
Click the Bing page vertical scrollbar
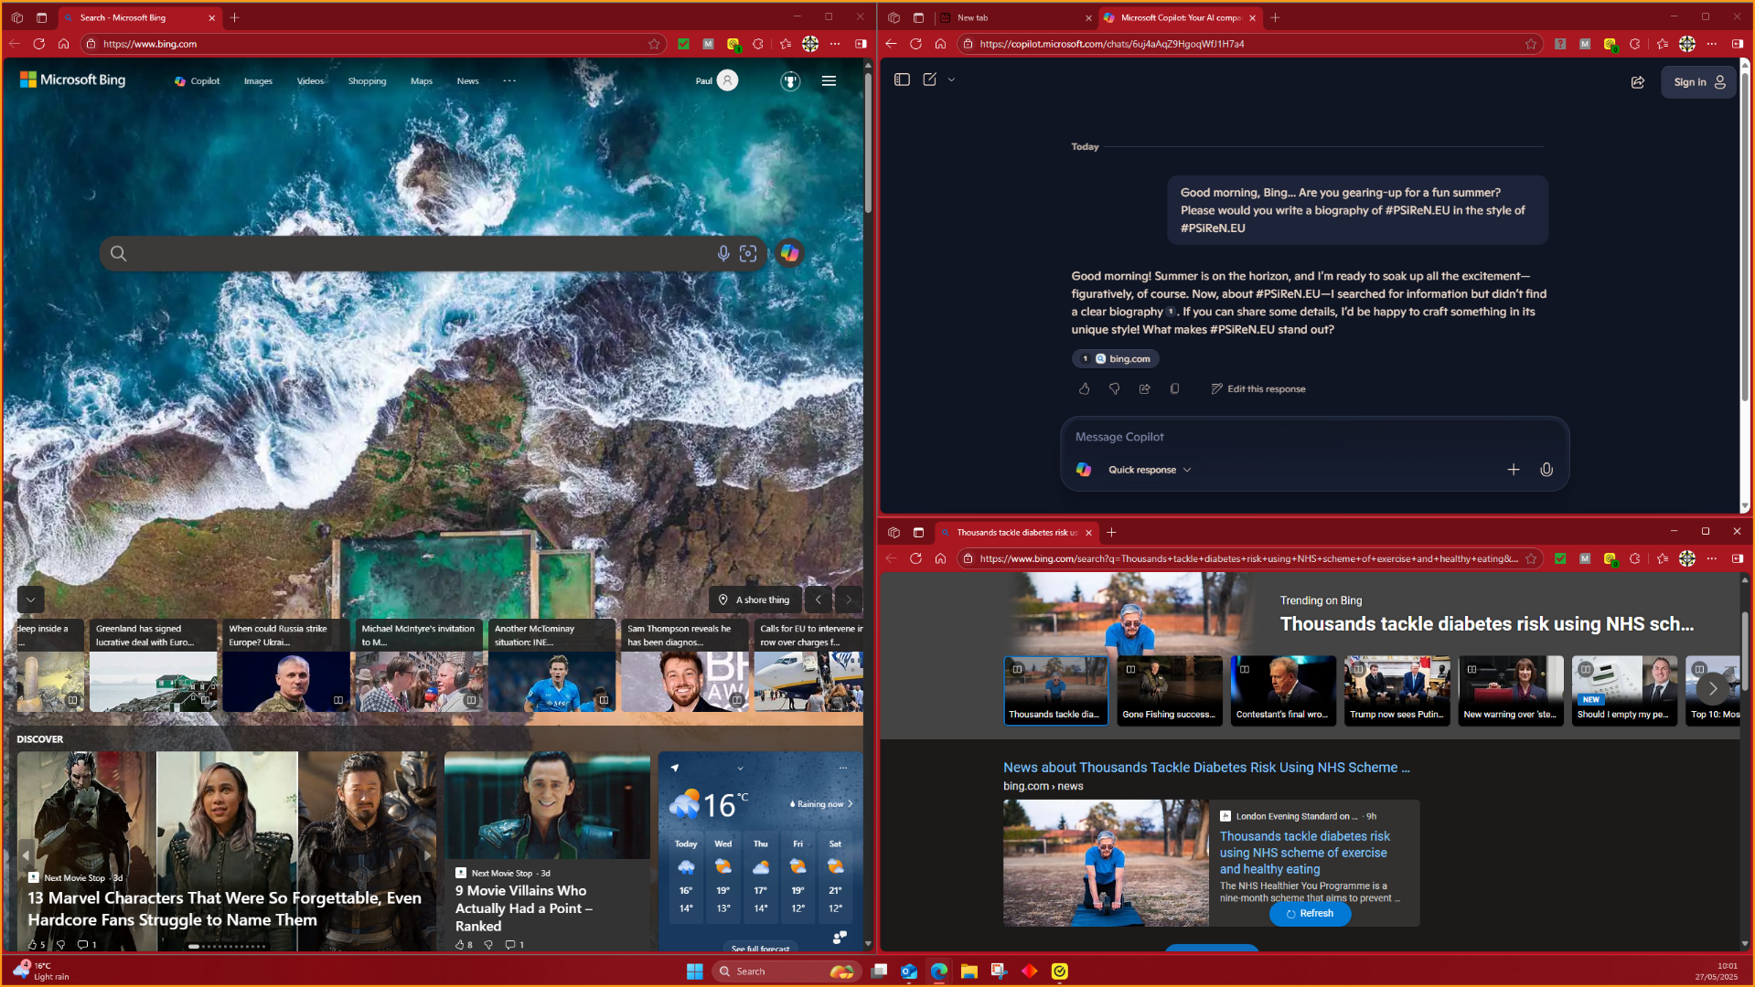coord(868,142)
